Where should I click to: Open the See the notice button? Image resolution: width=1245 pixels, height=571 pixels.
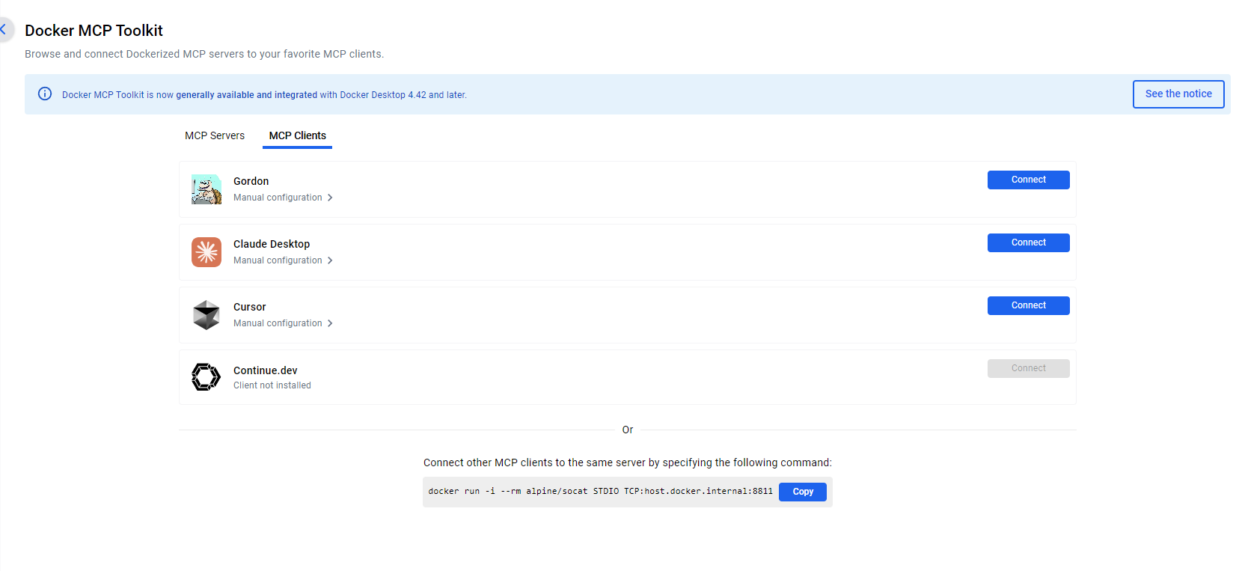(1178, 94)
